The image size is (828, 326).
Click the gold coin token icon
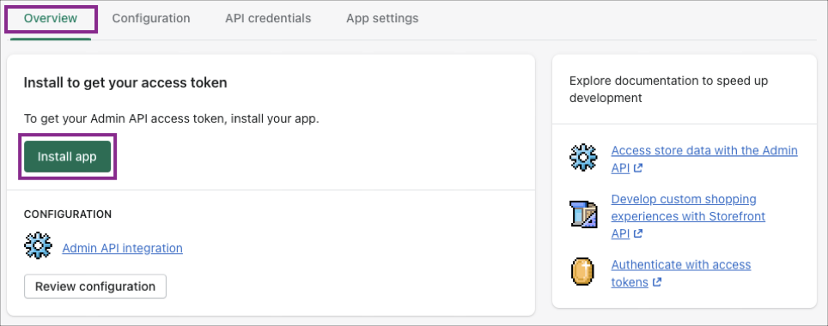(582, 272)
